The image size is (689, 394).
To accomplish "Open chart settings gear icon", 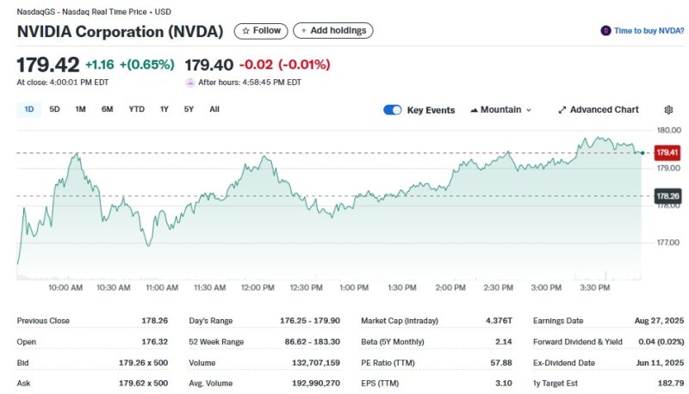I will 668,110.
